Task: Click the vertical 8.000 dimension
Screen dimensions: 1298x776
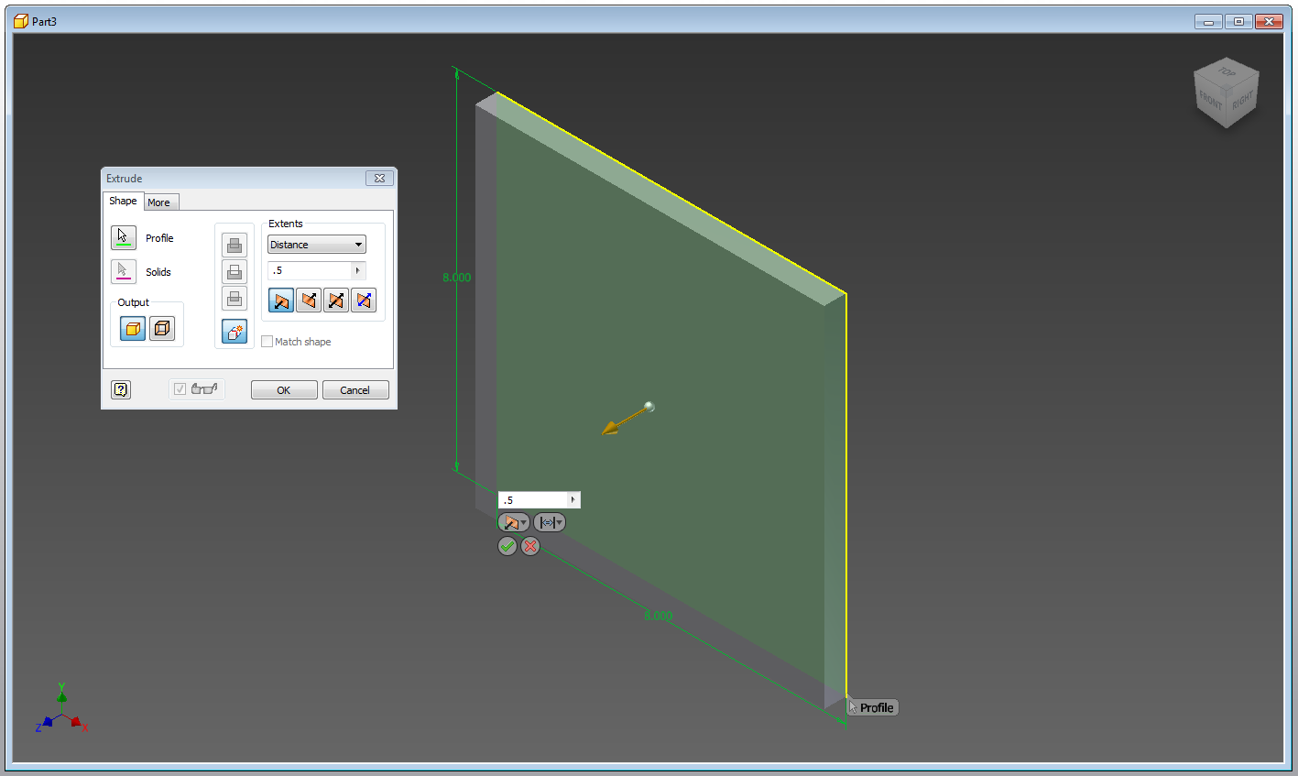Action: [x=456, y=277]
